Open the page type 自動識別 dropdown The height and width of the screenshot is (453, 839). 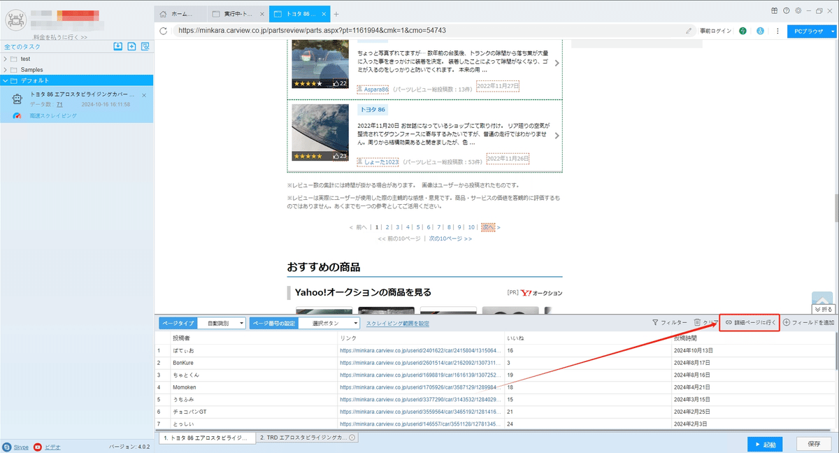click(x=222, y=323)
